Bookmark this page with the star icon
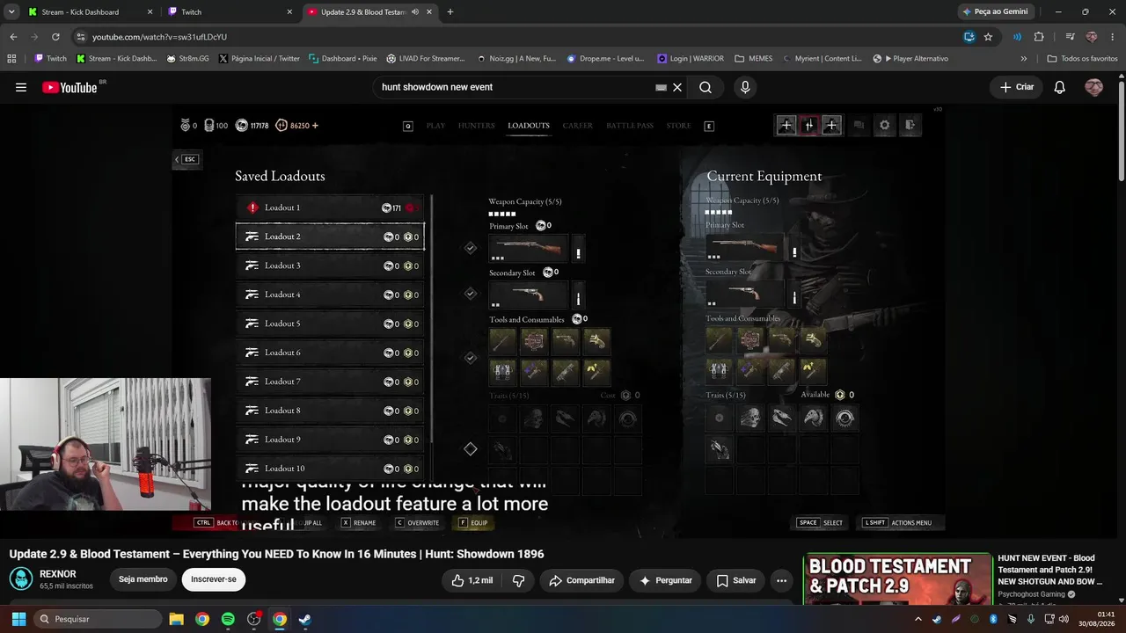Viewport: 1126px width, 633px height. [988, 37]
